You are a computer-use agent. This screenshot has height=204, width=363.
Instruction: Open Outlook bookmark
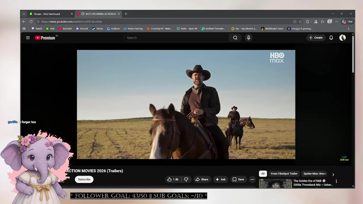[x=113, y=29]
